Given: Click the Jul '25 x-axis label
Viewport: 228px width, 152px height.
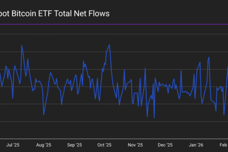Looking at the screenshot, I should (x=13, y=145).
